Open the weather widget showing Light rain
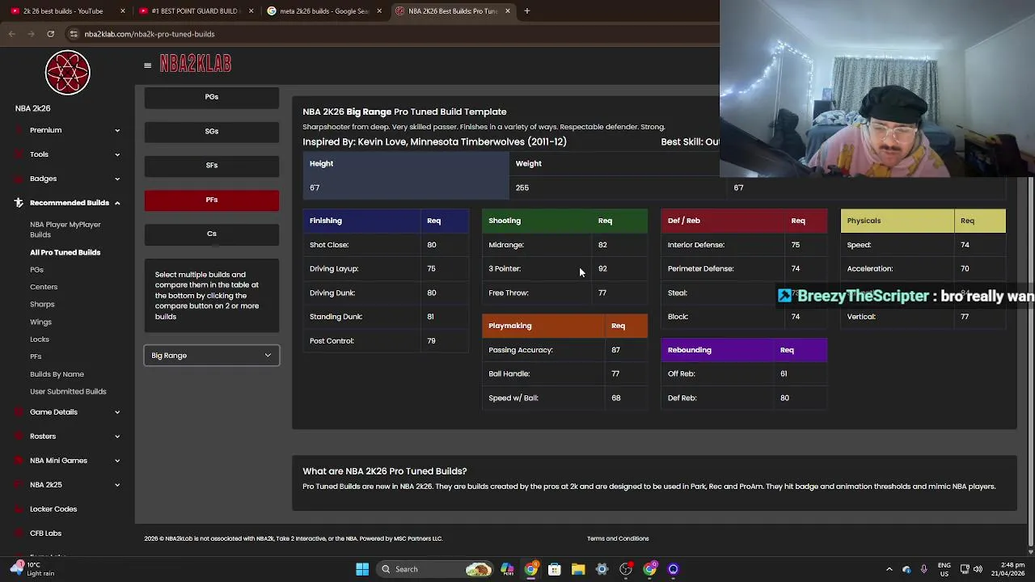The image size is (1035, 582). point(32,569)
